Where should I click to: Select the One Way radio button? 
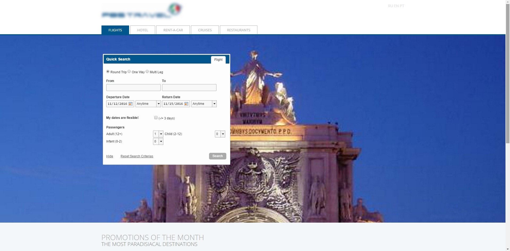pyautogui.click(x=129, y=72)
